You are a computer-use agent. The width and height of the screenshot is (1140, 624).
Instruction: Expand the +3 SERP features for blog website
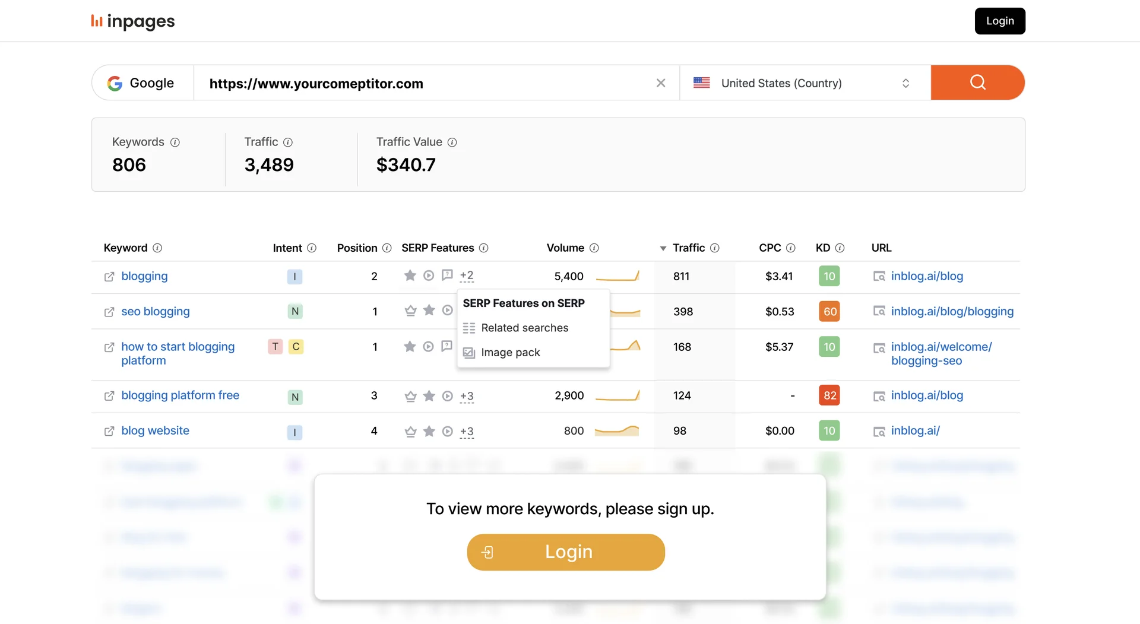(x=467, y=432)
